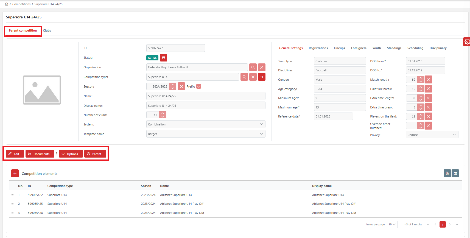Click plus icon to add competition element
The image size is (470, 238).
pyautogui.click(x=15, y=173)
